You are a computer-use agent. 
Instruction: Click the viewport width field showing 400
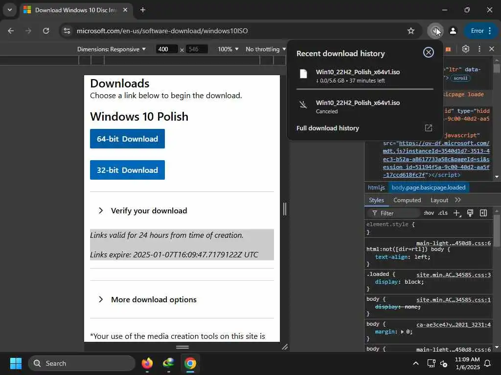click(x=166, y=49)
